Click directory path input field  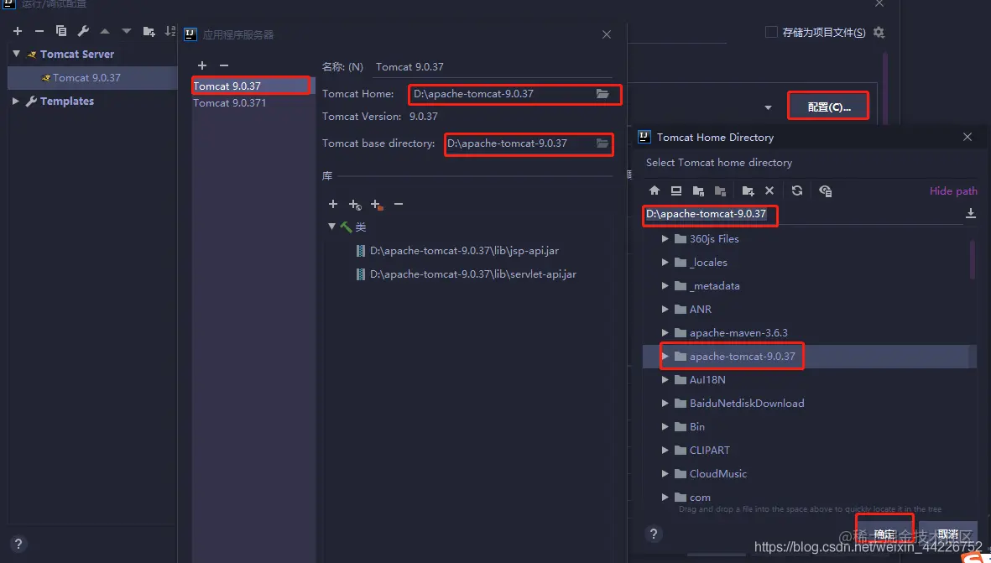click(x=803, y=214)
